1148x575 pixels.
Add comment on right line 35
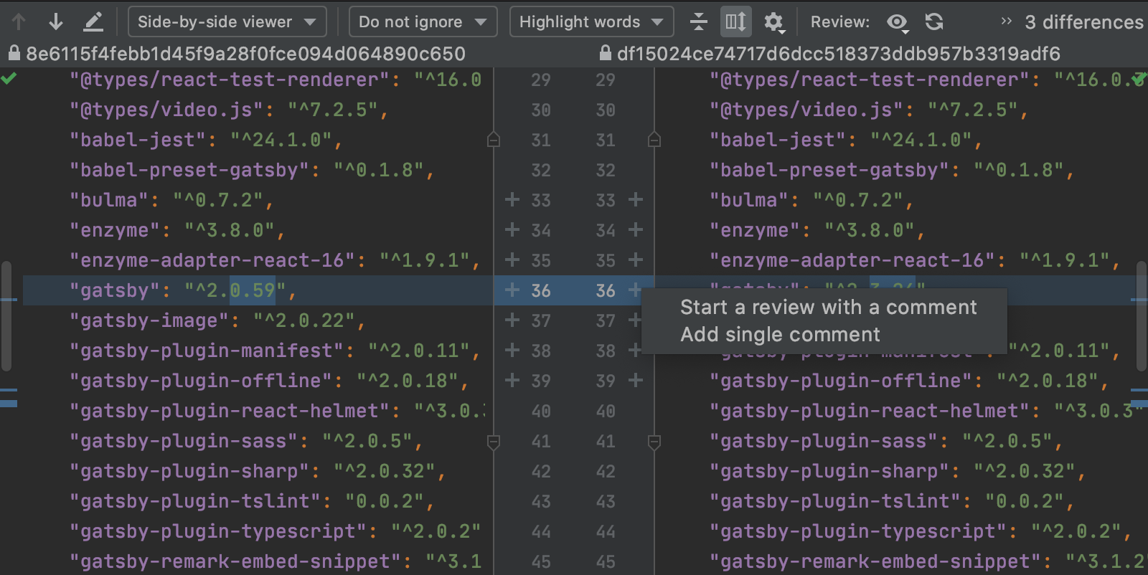[636, 260]
